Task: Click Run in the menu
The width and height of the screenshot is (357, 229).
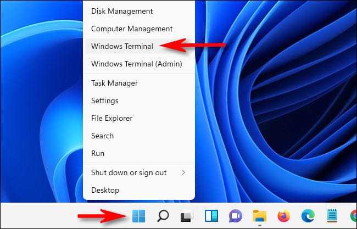Action: pyautogui.click(x=98, y=153)
